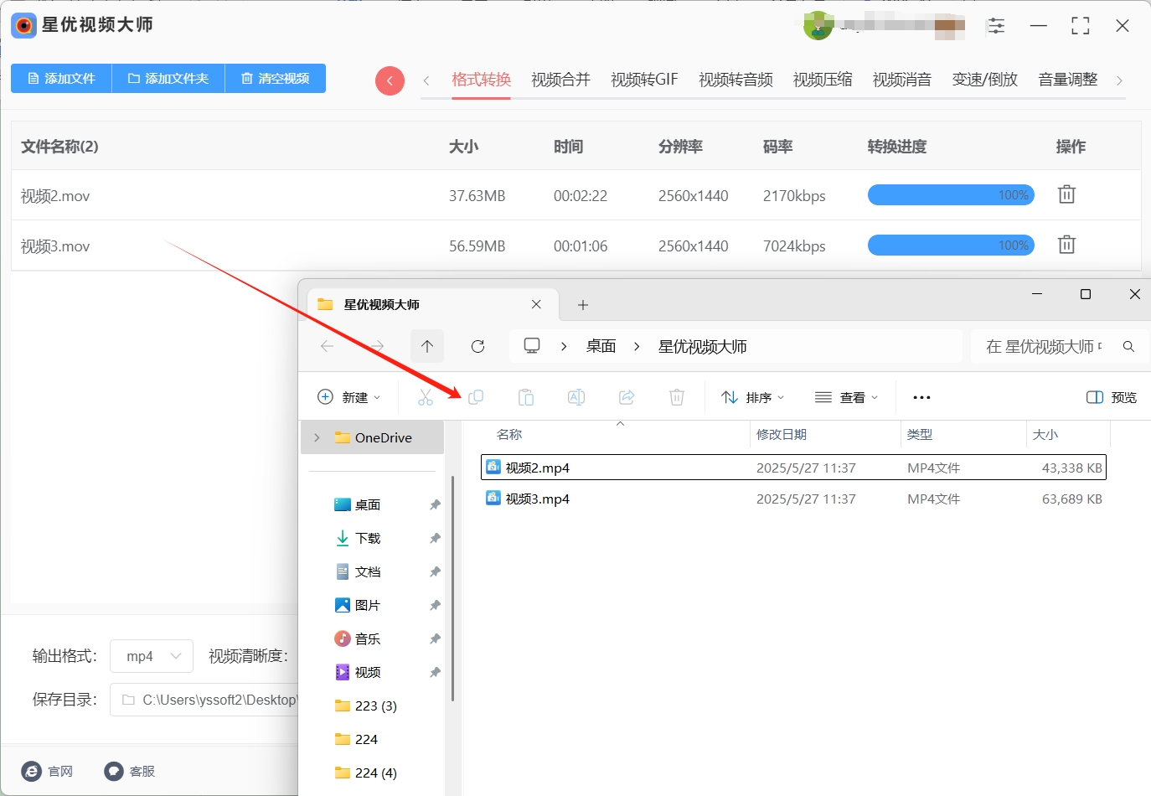Image resolution: width=1151 pixels, height=796 pixels.
Task: Click search magnifier in Explorer
Action: click(x=1128, y=346)
